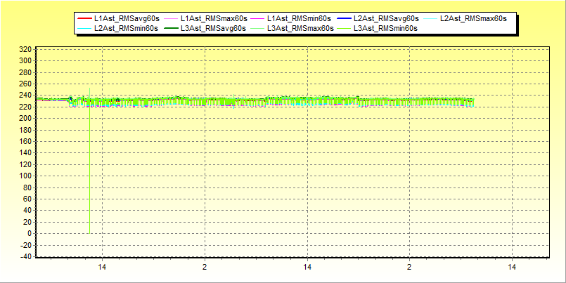Screen dimensions: 566x283
Task: Choose the L2Ast_RMSmin60s legend label
Action: point(127,28)
